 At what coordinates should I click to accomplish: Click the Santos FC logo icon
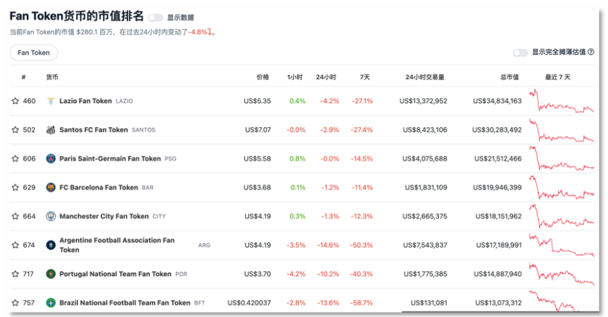click(51, 130)
